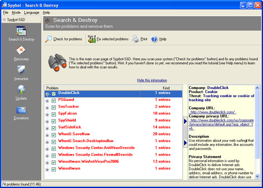
Task: Expand the SpyFalcon tree node
Action: (47, 115)
